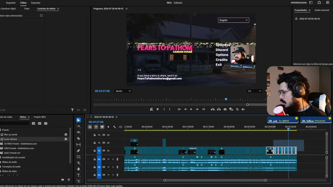
Task: Open the share/export icon at top right
Action: click(319, 3)
